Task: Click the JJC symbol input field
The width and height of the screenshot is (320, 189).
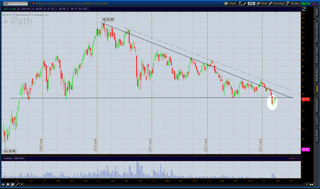Action: (15, 3)
